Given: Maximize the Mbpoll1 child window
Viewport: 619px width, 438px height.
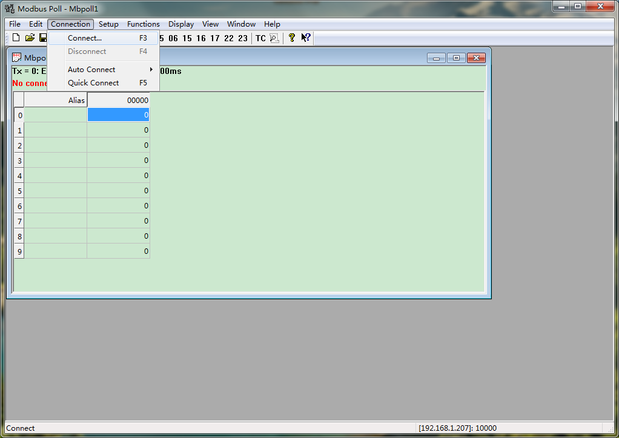Looking at the screenshot, I should coord(456,58).
